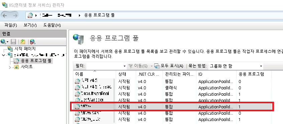Screen dimensions: 283x124
Task: Open the 이동(G) button dropdown arrow
Action: [x=152, y=66]
